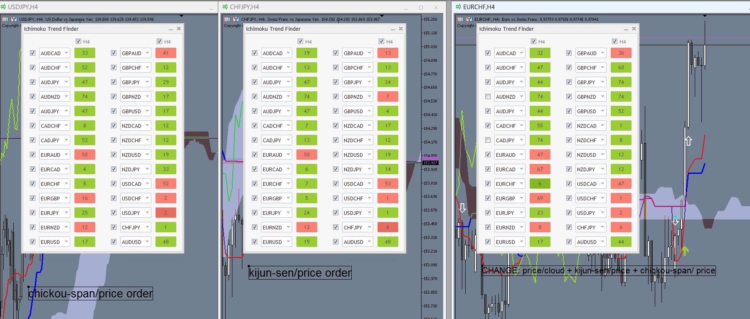Close Ichimoku Trend Finder panel in EURCHF window
The width and height of the screenshot is (750, 319).
coord(634,29)
